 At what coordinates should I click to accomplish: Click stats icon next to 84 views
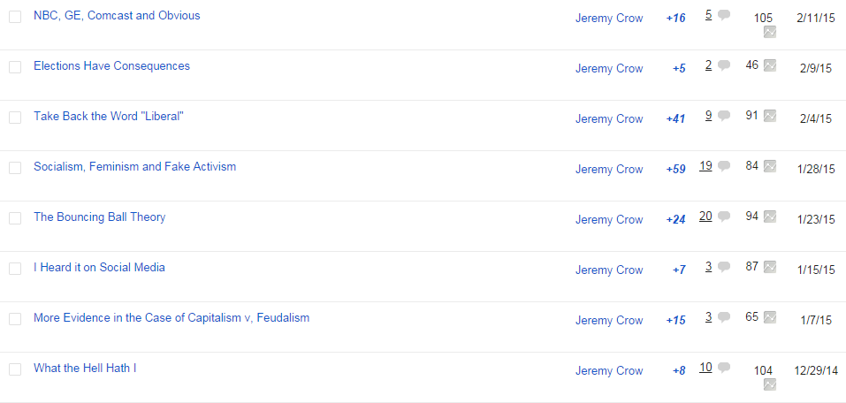click(770, 166)
